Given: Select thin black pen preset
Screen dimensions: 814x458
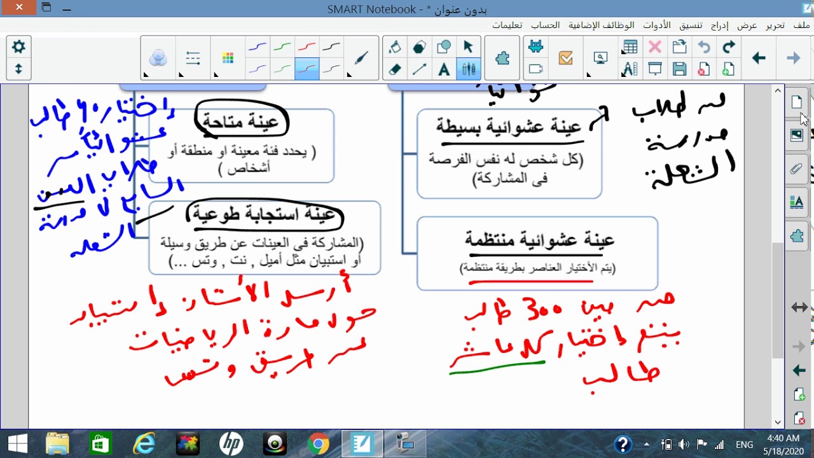Looking at the screenshot, I should (331, 69).
